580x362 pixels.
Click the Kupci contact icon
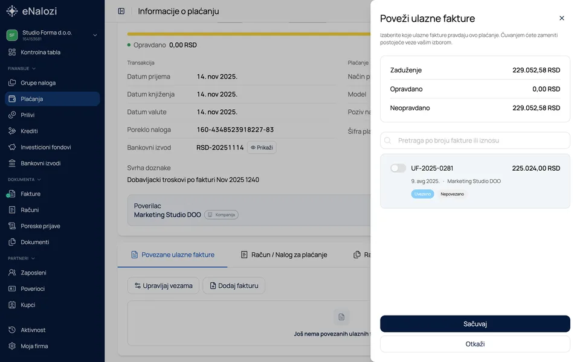coord(12,305)
